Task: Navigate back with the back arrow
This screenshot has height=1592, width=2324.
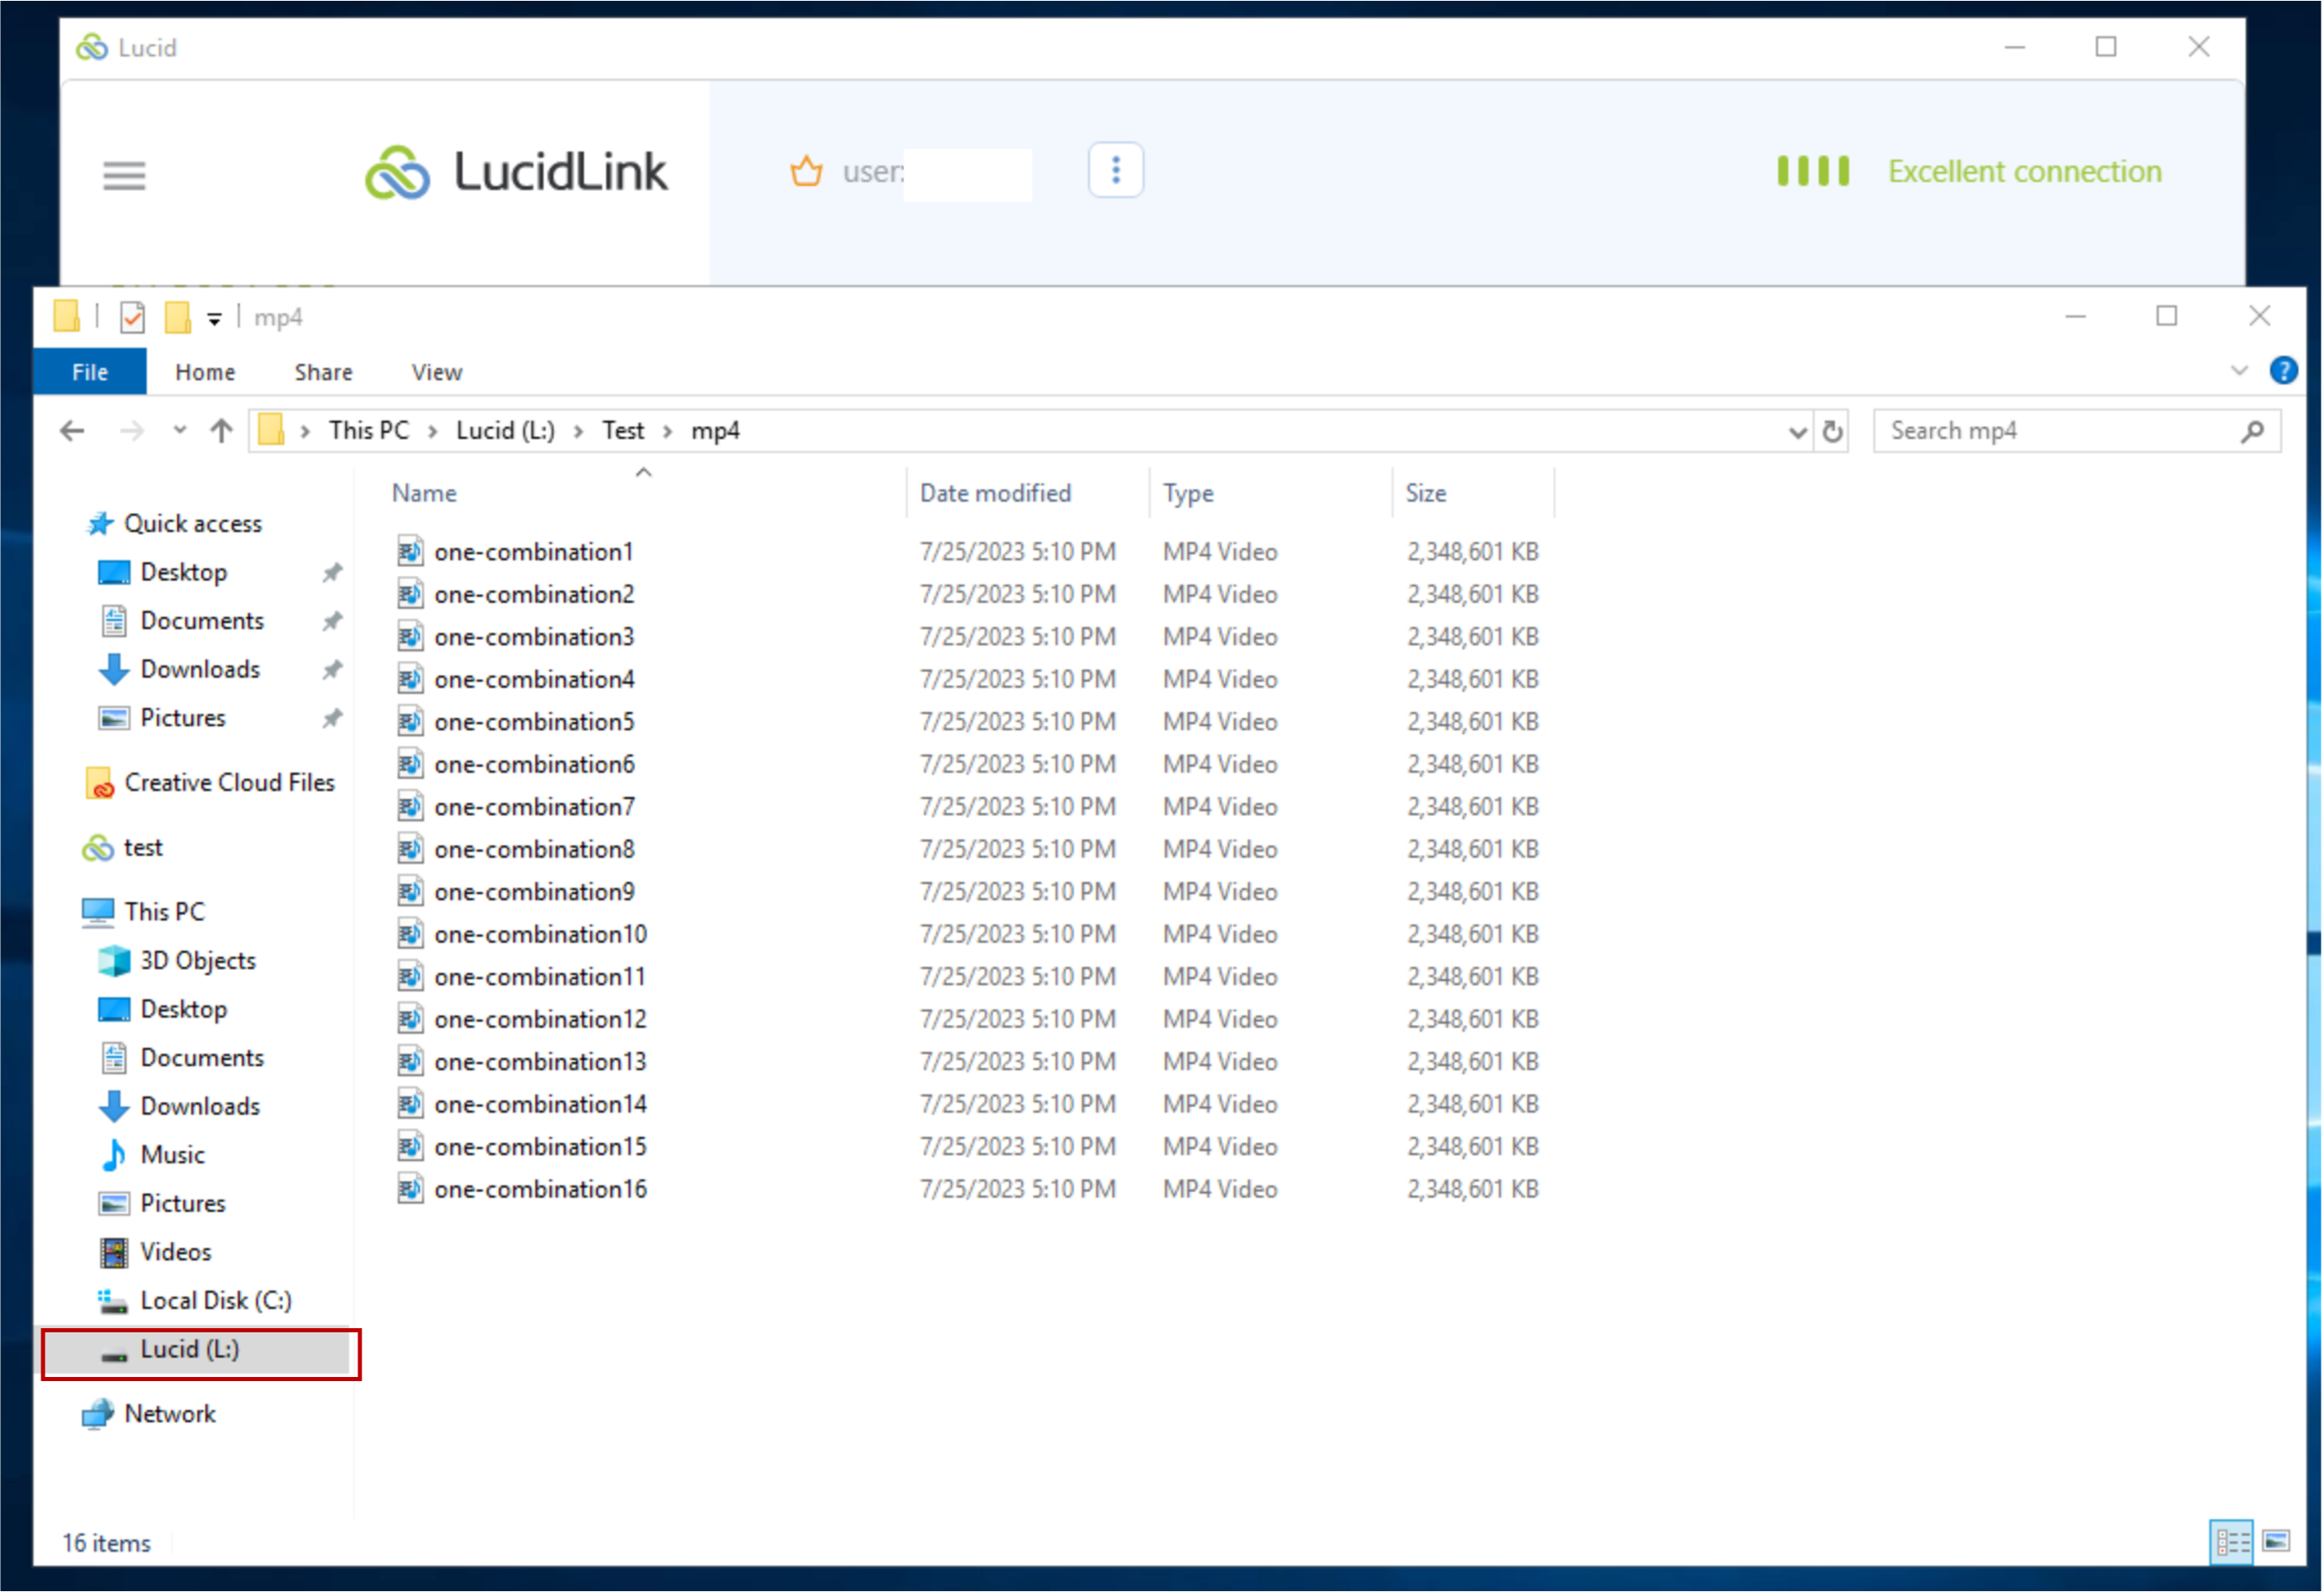Action: (72, 432)
